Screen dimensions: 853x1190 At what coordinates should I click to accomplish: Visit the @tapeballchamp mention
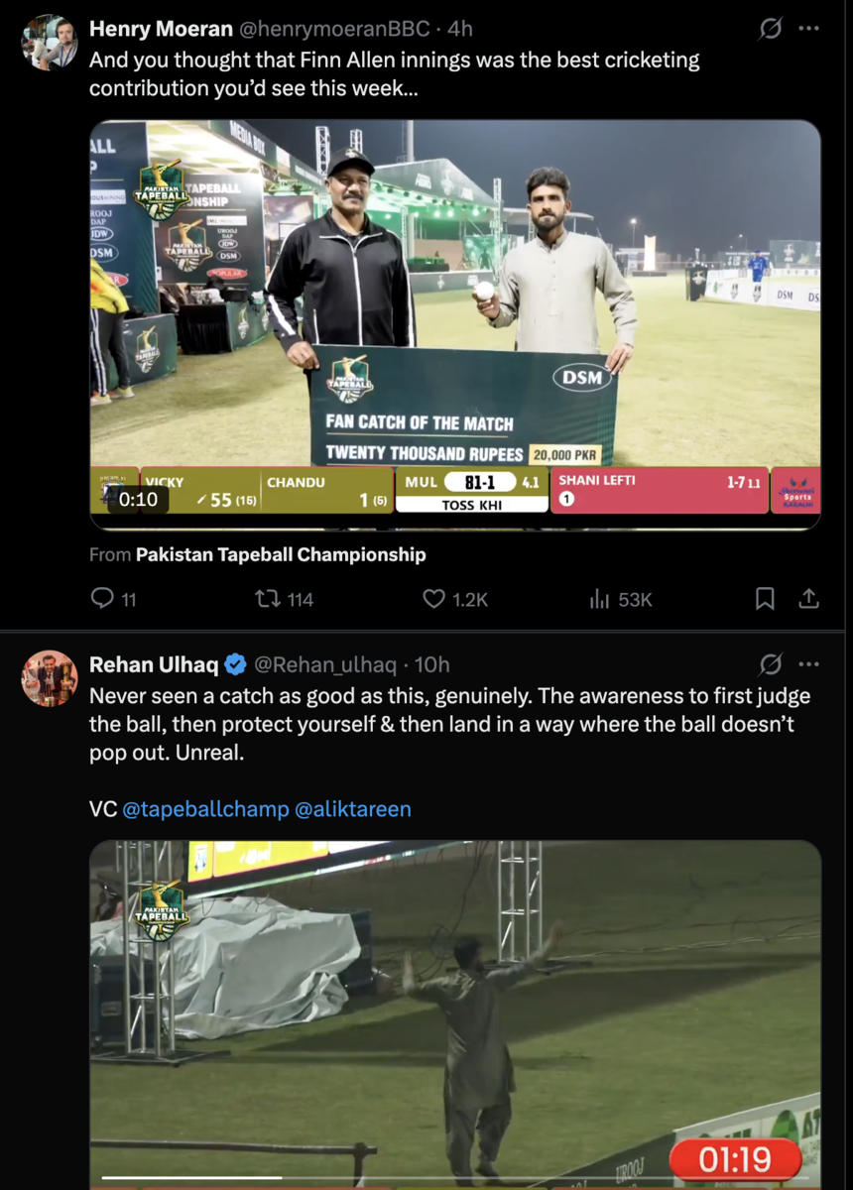tap(205, 809)
